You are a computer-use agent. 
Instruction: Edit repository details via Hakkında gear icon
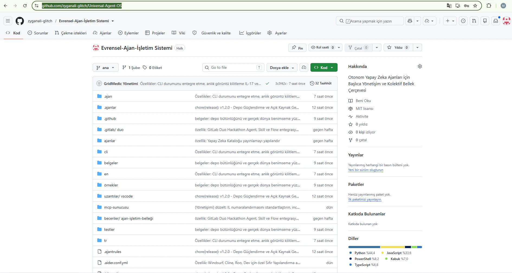coord(420,66)
